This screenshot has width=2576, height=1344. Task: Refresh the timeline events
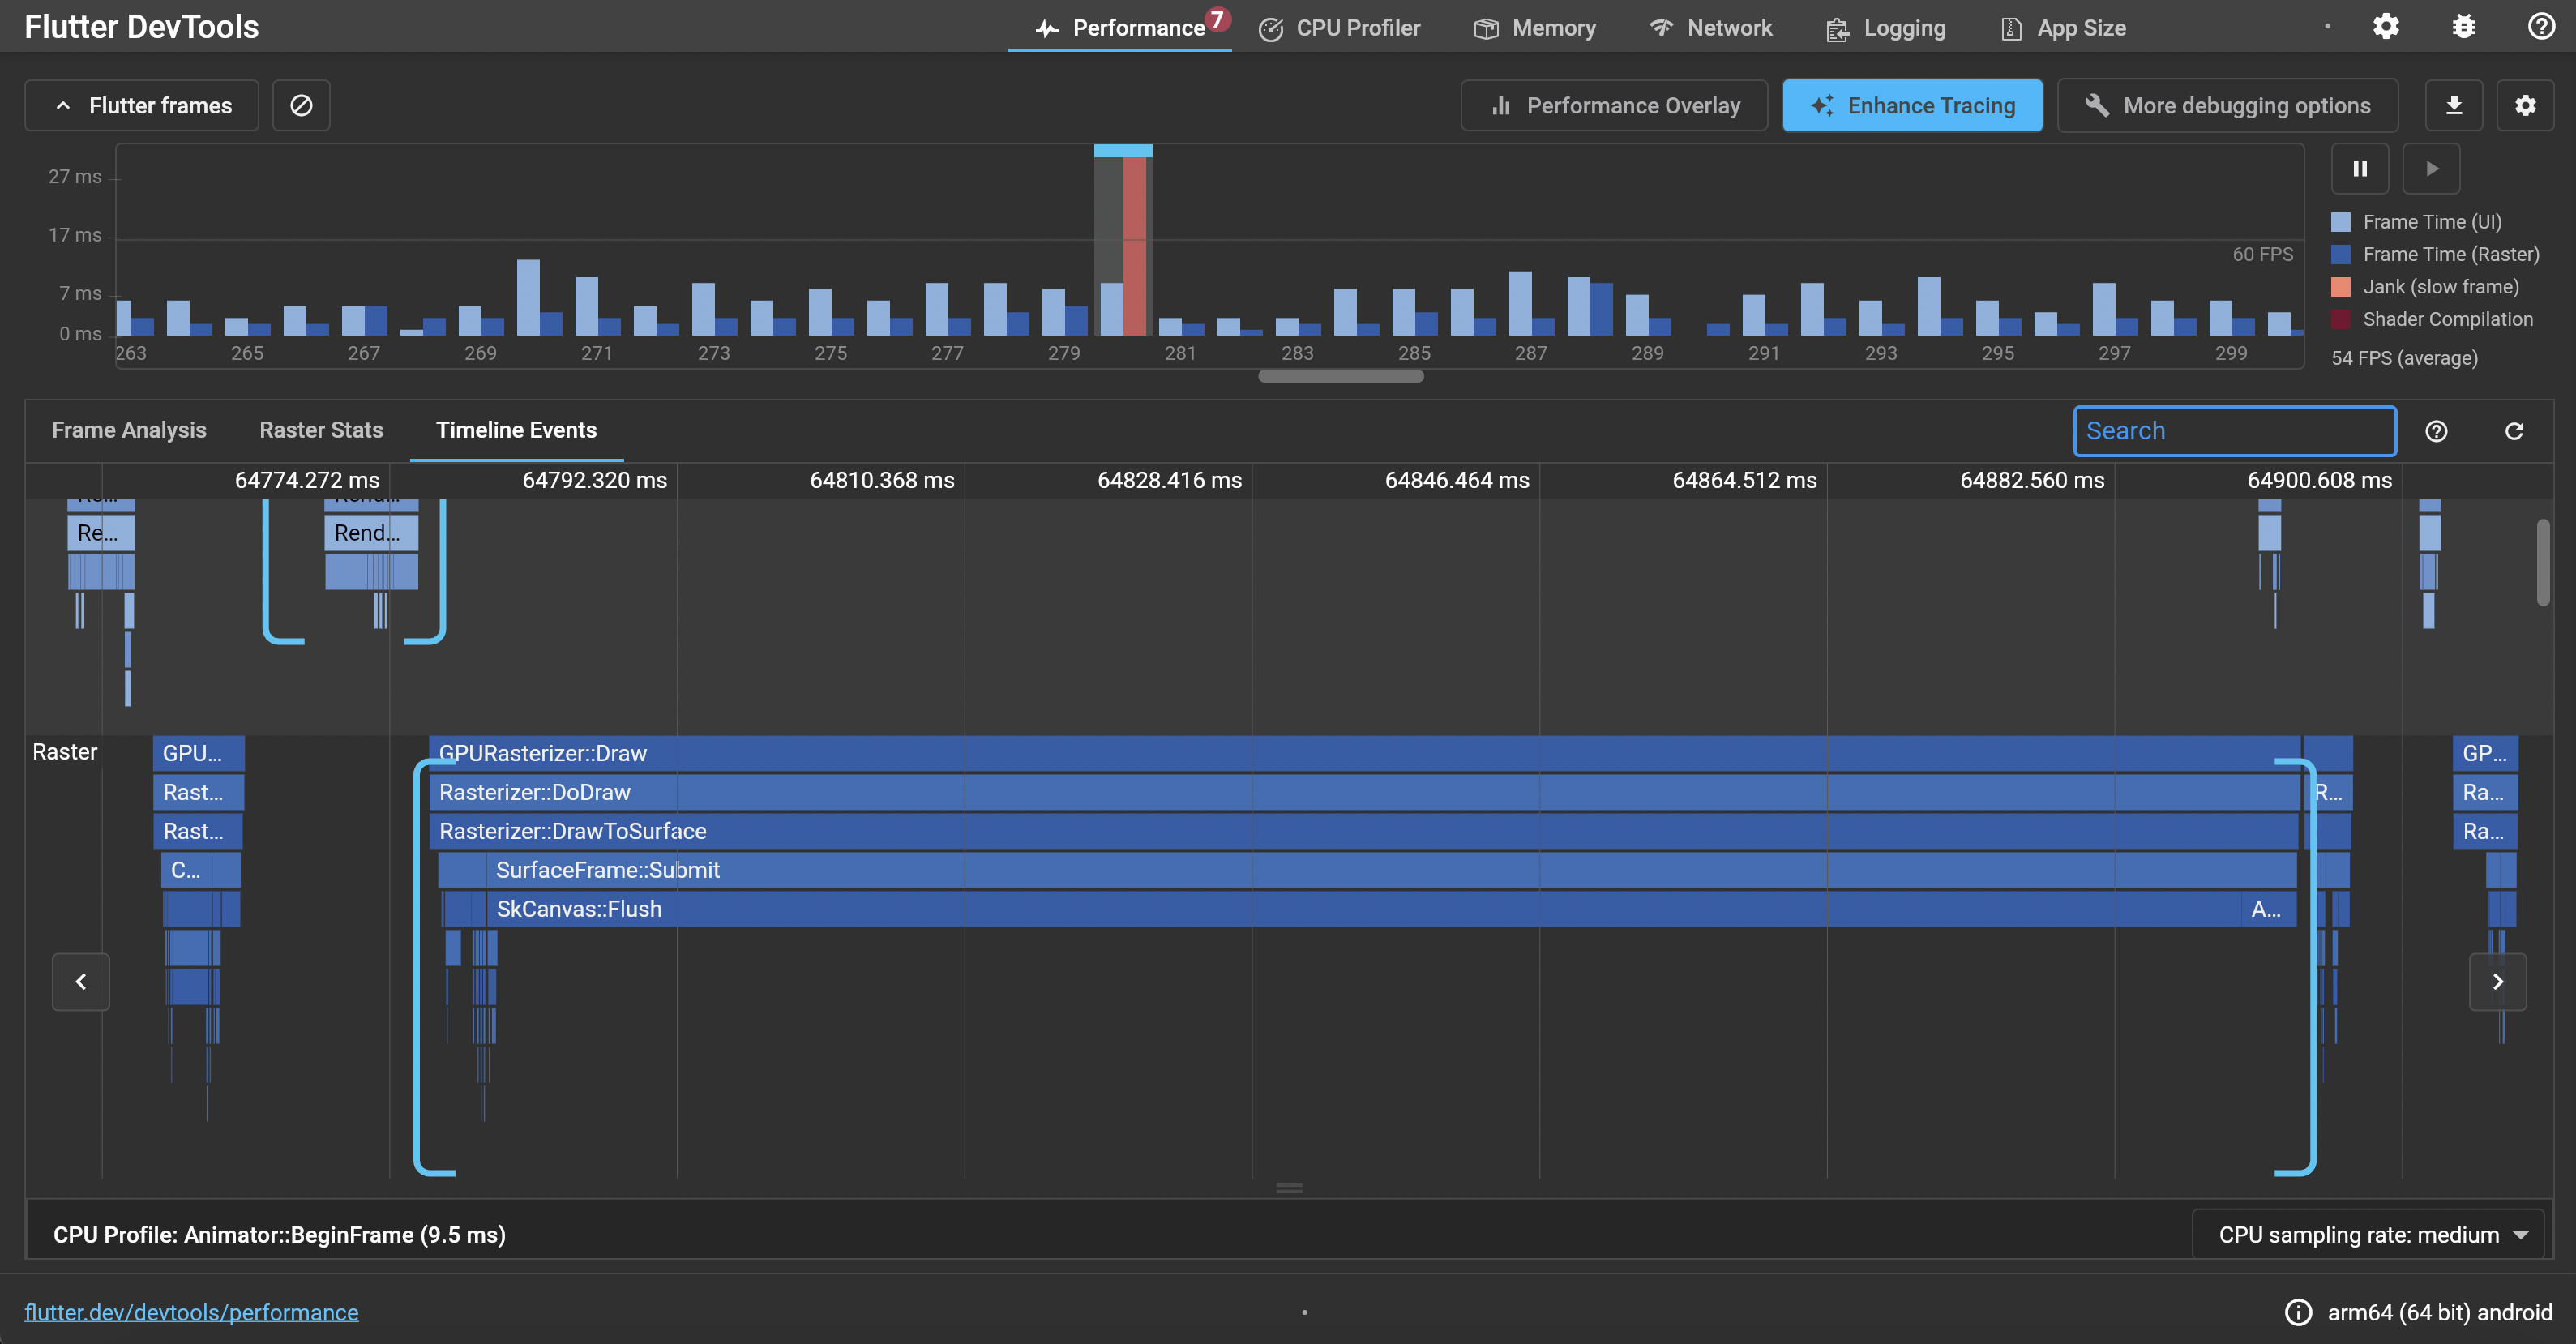2514,431
